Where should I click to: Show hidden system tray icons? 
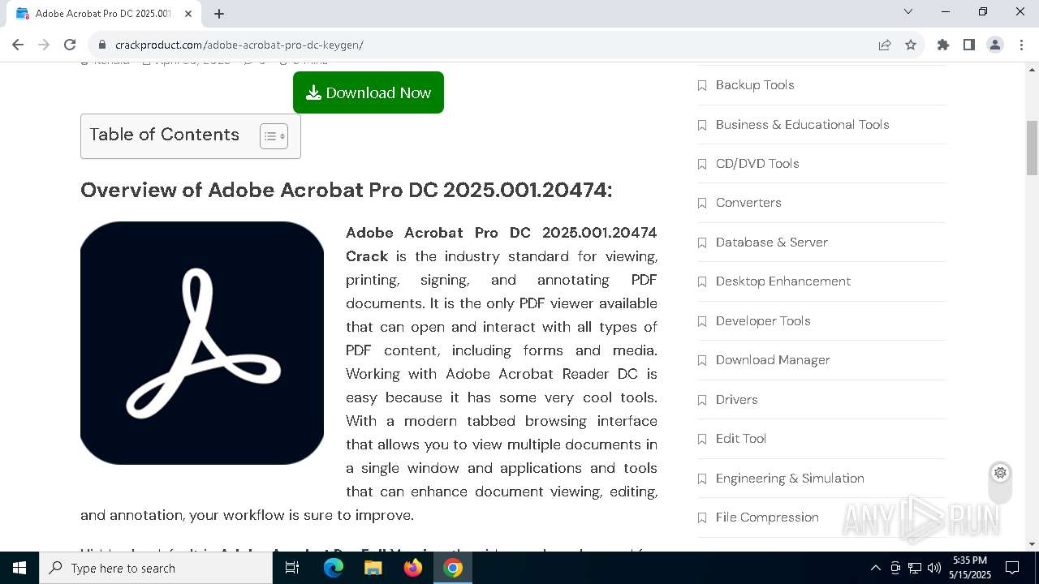click(875, 568)
